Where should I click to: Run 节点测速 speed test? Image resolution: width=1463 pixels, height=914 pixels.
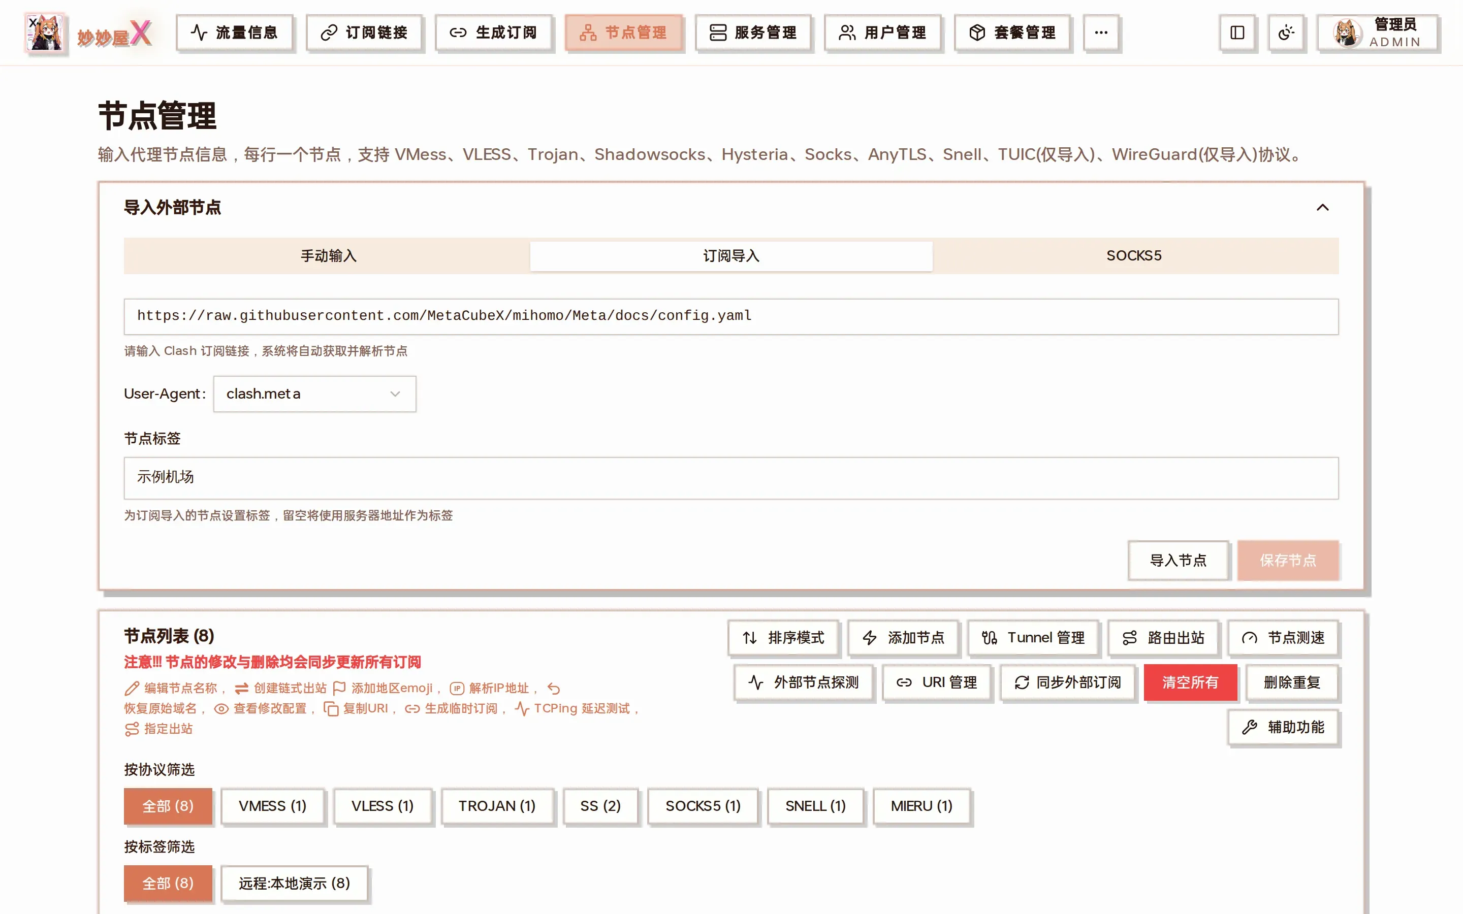(x=1283, y=637)
